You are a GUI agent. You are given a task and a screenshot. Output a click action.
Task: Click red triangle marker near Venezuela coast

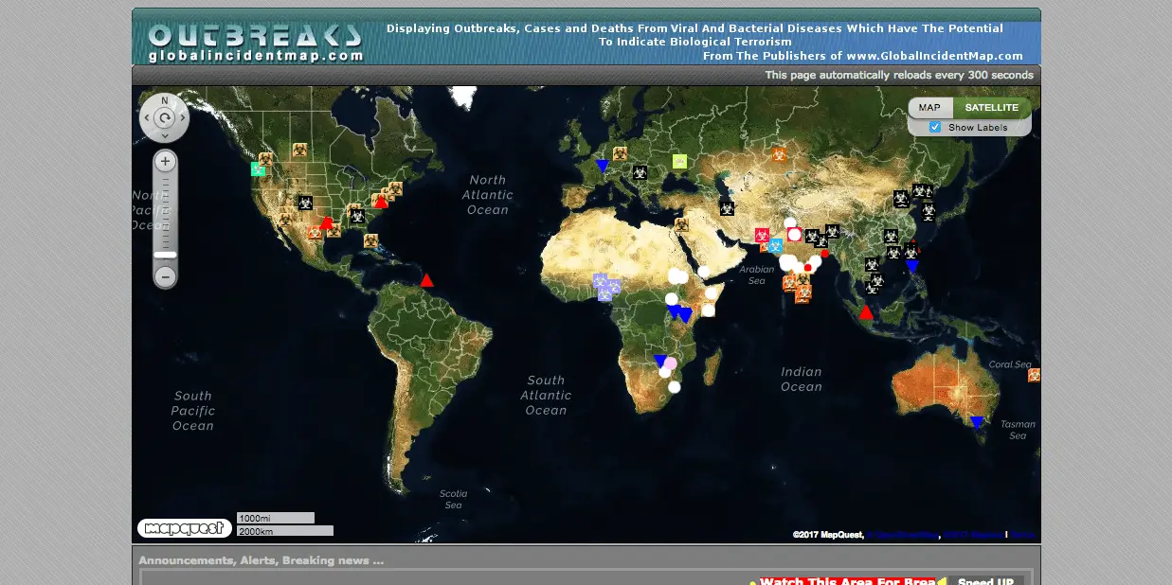pyautogui.click(x=426, y=280)
